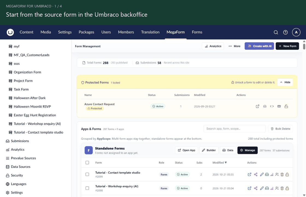Select all forms with header checkbox
Viewport: 306px width, 197px height.
coord(87,163)
